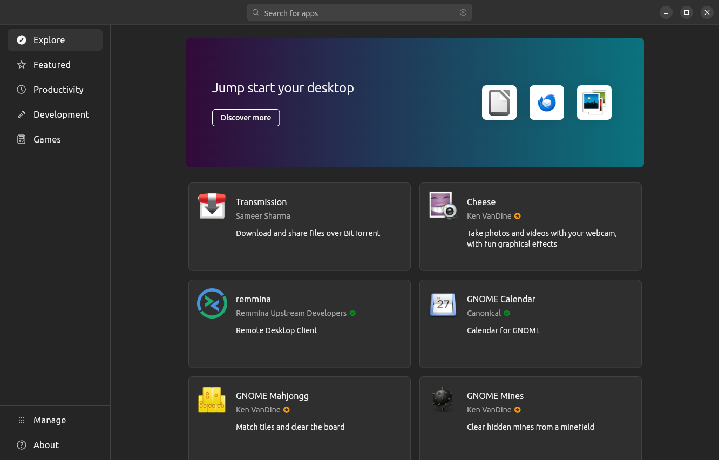Open Manage to view installed apps

[50, 420]
